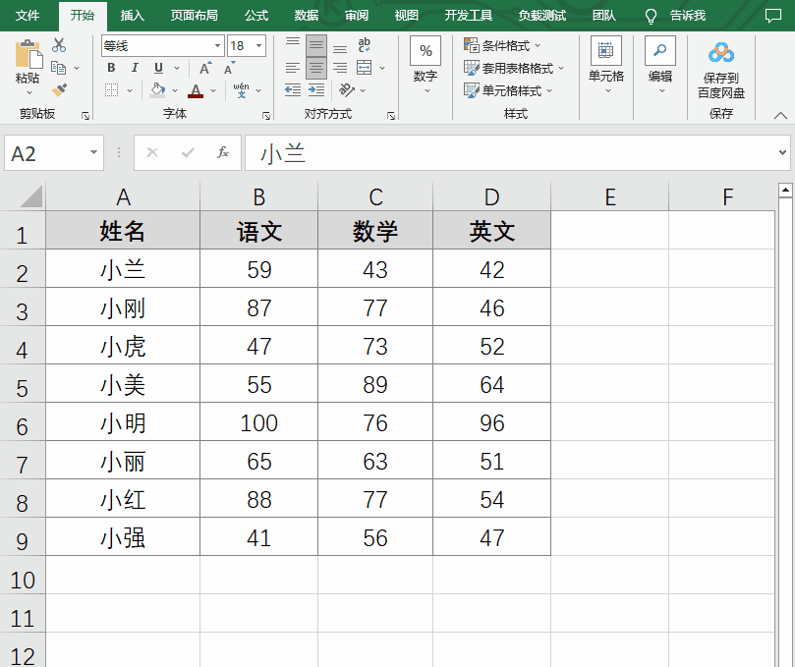Click scroll up arrow on vertical scrollbar
This screenshot has height=667, width=795.
pyautogui.click(x=785, y=191)
